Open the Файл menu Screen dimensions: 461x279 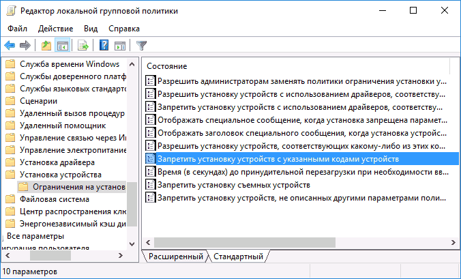[17, 29]
